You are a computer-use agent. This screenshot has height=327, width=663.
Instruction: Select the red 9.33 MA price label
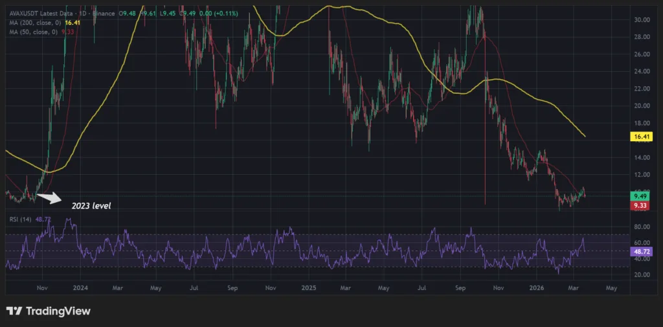[640, 206]
